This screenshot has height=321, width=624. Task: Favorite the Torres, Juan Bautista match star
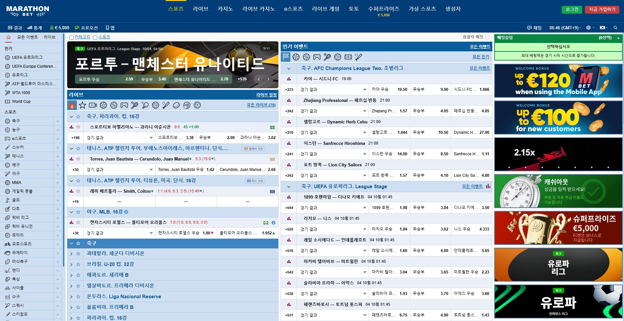coord(78,159)
